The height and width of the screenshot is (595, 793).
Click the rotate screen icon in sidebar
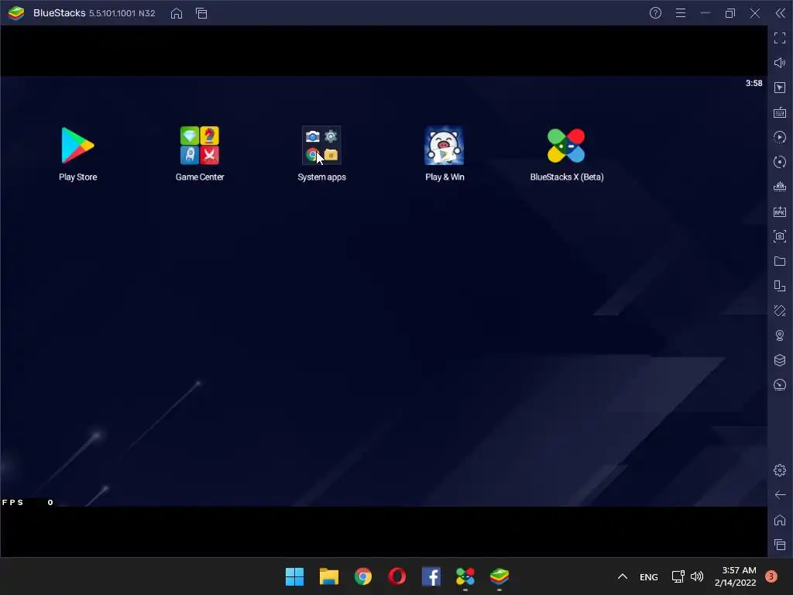coord(780,286)
